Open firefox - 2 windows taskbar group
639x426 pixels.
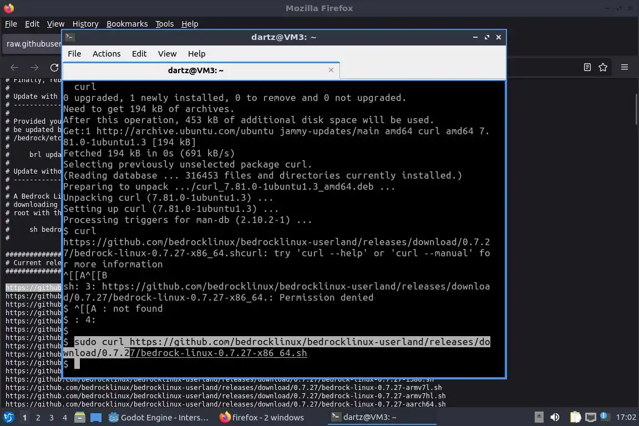coord(263,418)
